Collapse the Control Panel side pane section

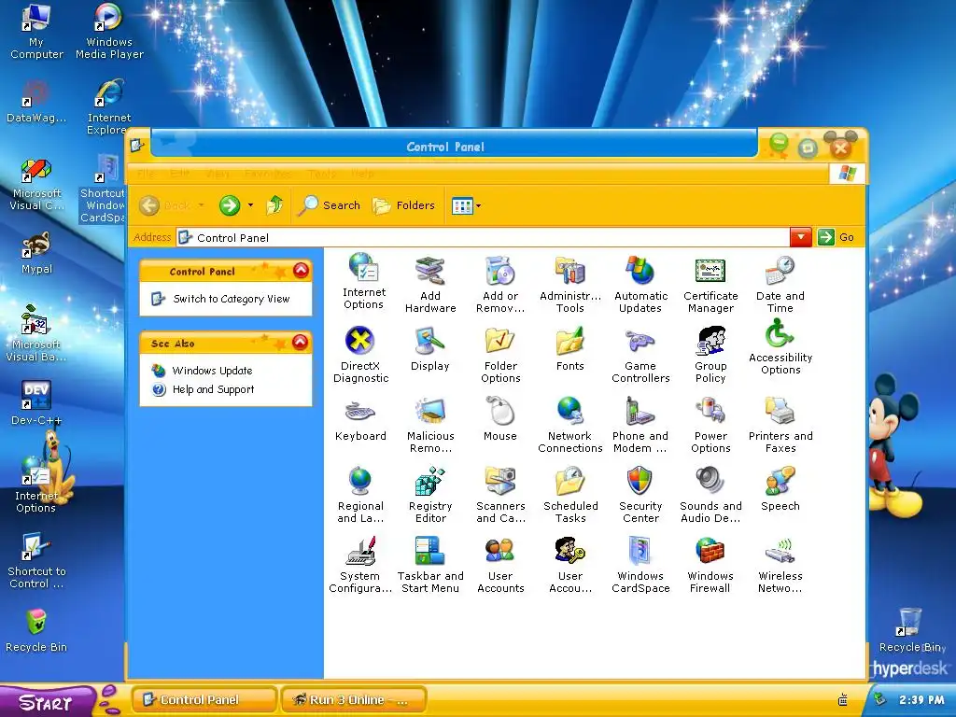pos(301,270)
